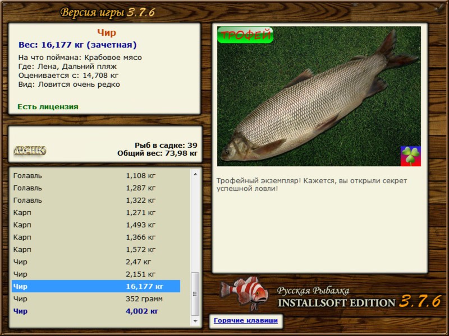Click the MGHK logo badge
Screen dimensions: 449x336
pos(30,150)
